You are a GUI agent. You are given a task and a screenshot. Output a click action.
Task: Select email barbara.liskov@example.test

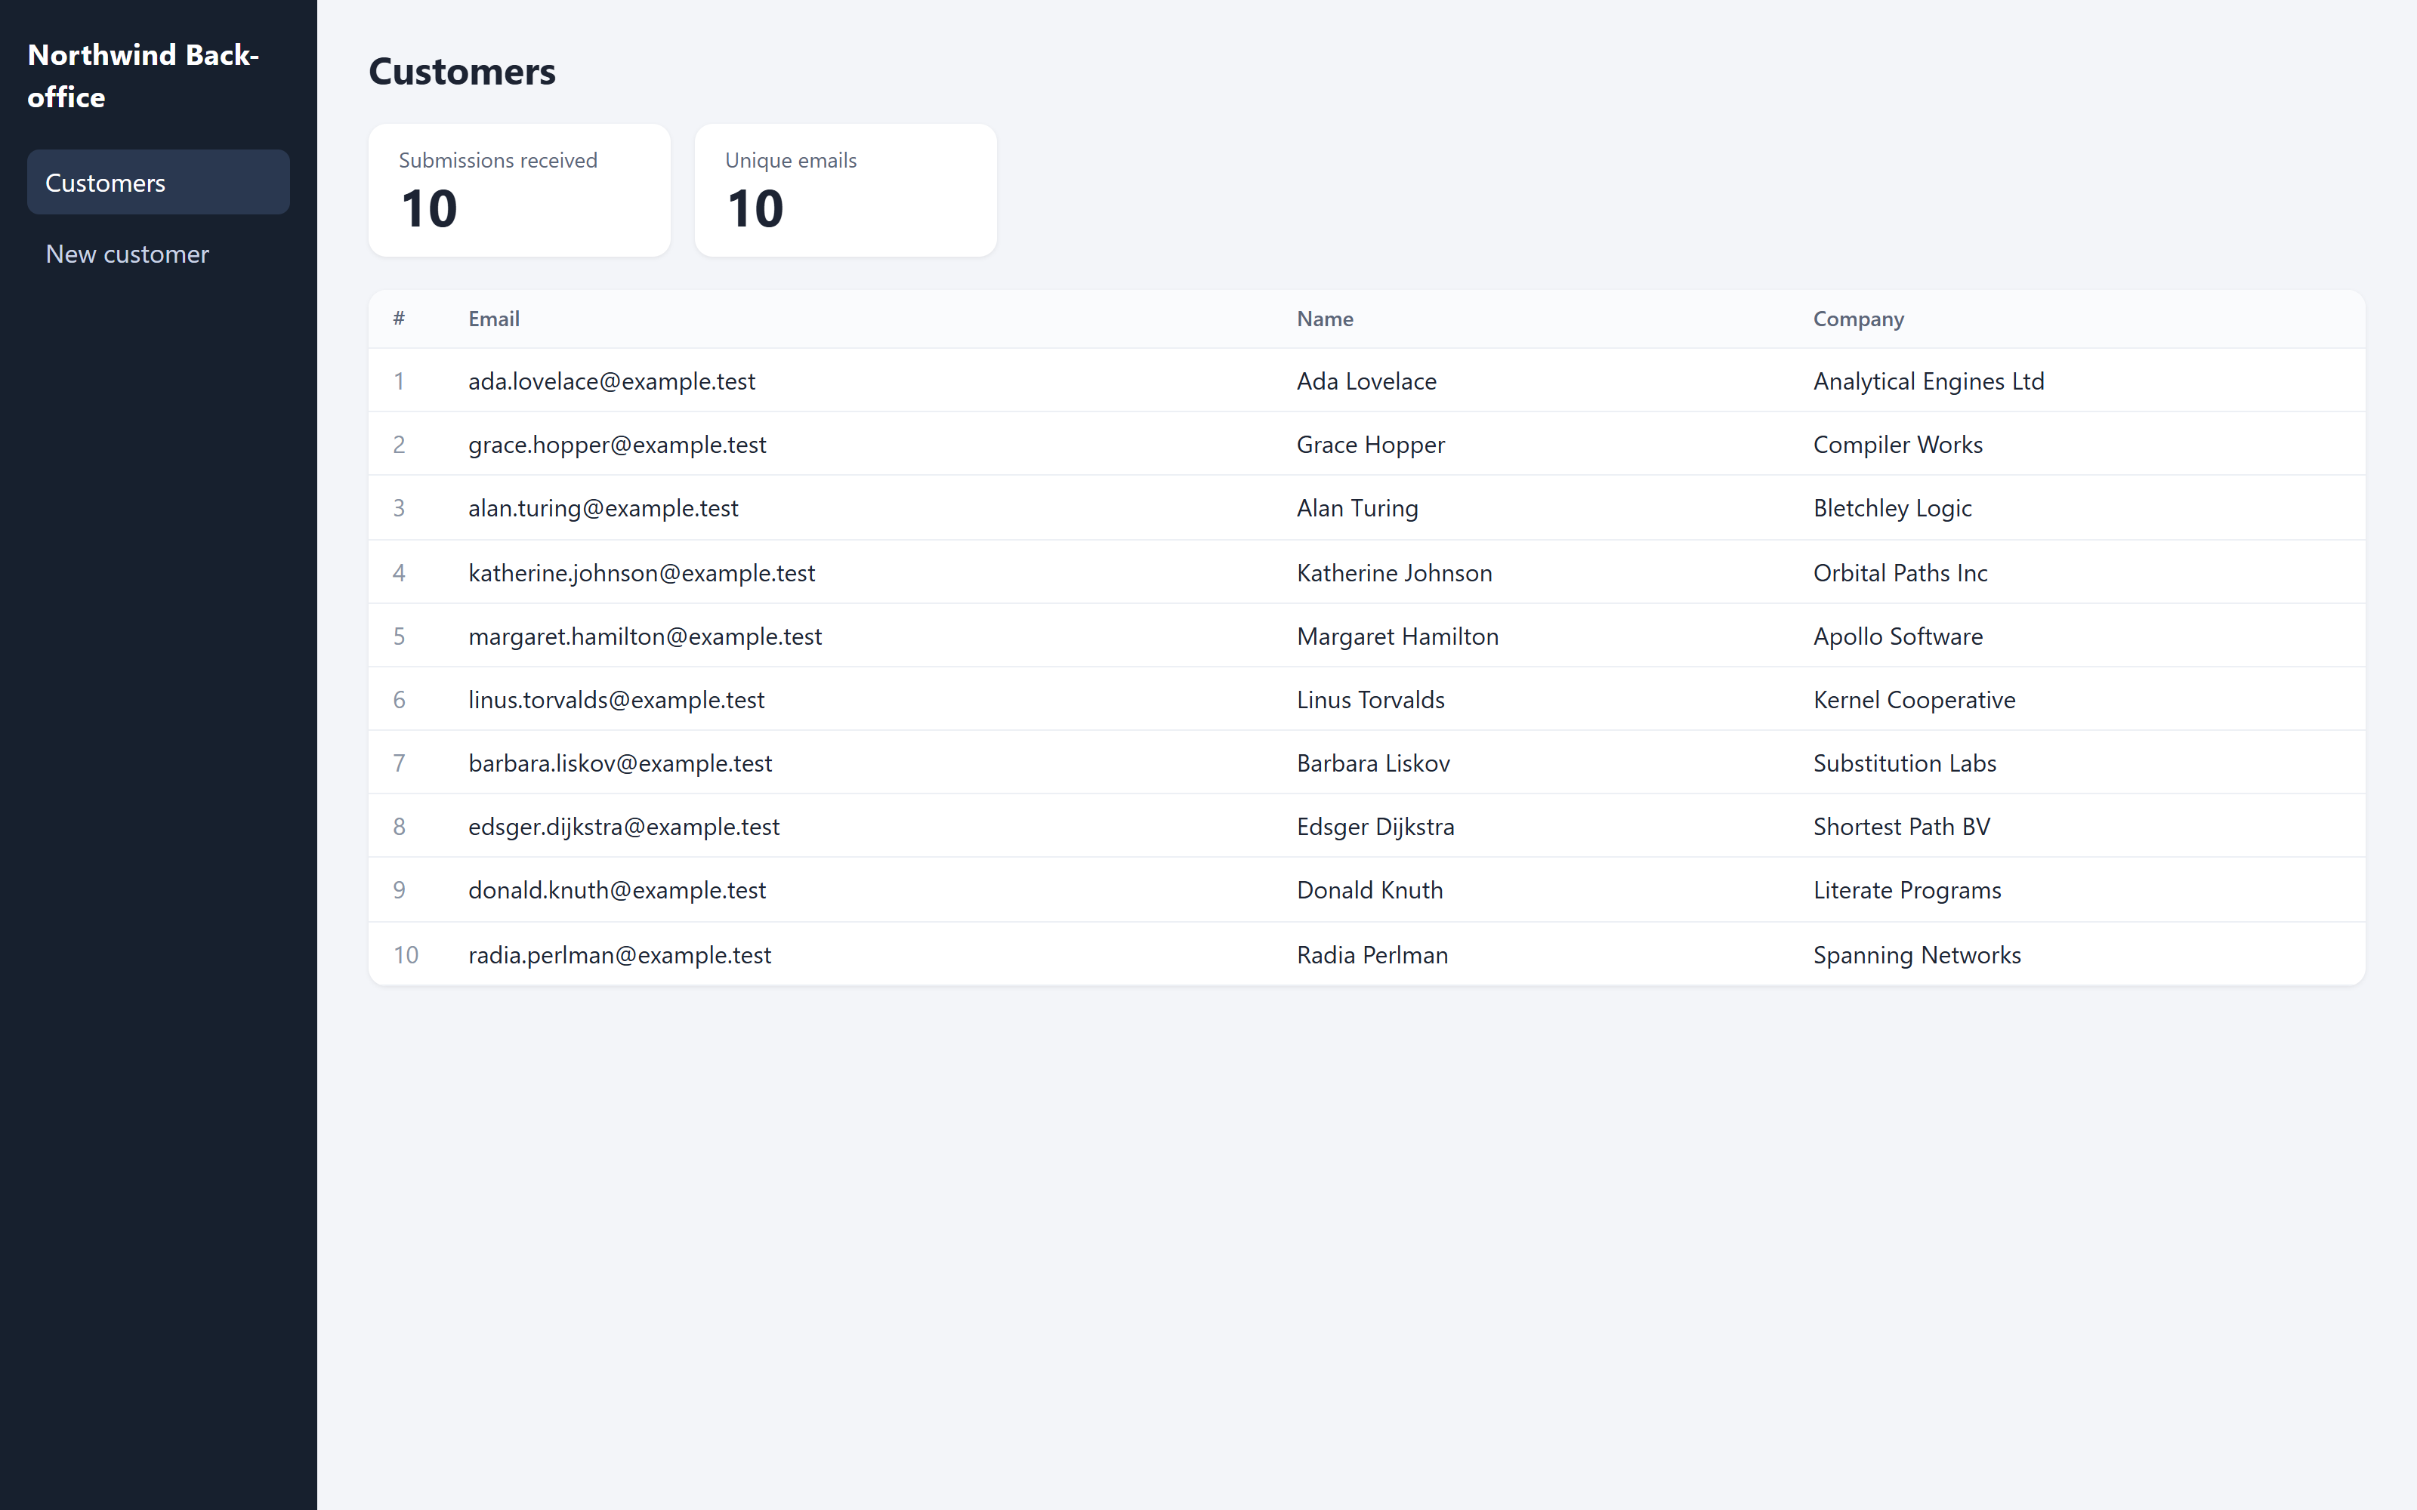point(620,763)
